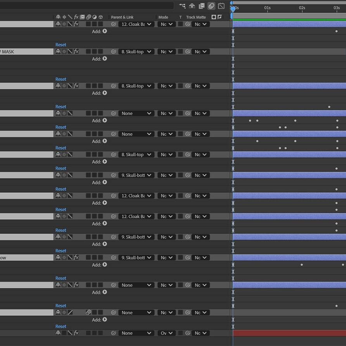Click the 02s mark on the time ruler
This screenshot has width=346, height=346.
coord(302,8)
